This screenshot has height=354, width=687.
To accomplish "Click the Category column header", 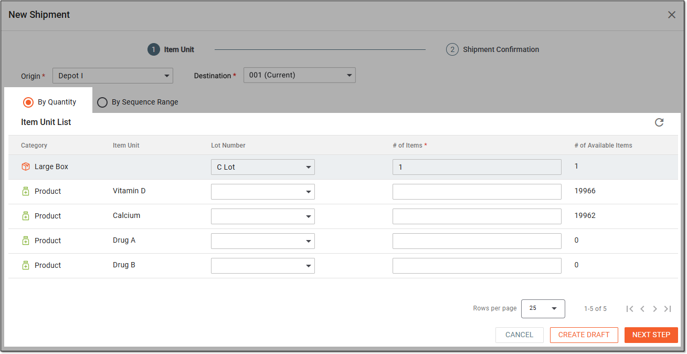I will (34, 145).
